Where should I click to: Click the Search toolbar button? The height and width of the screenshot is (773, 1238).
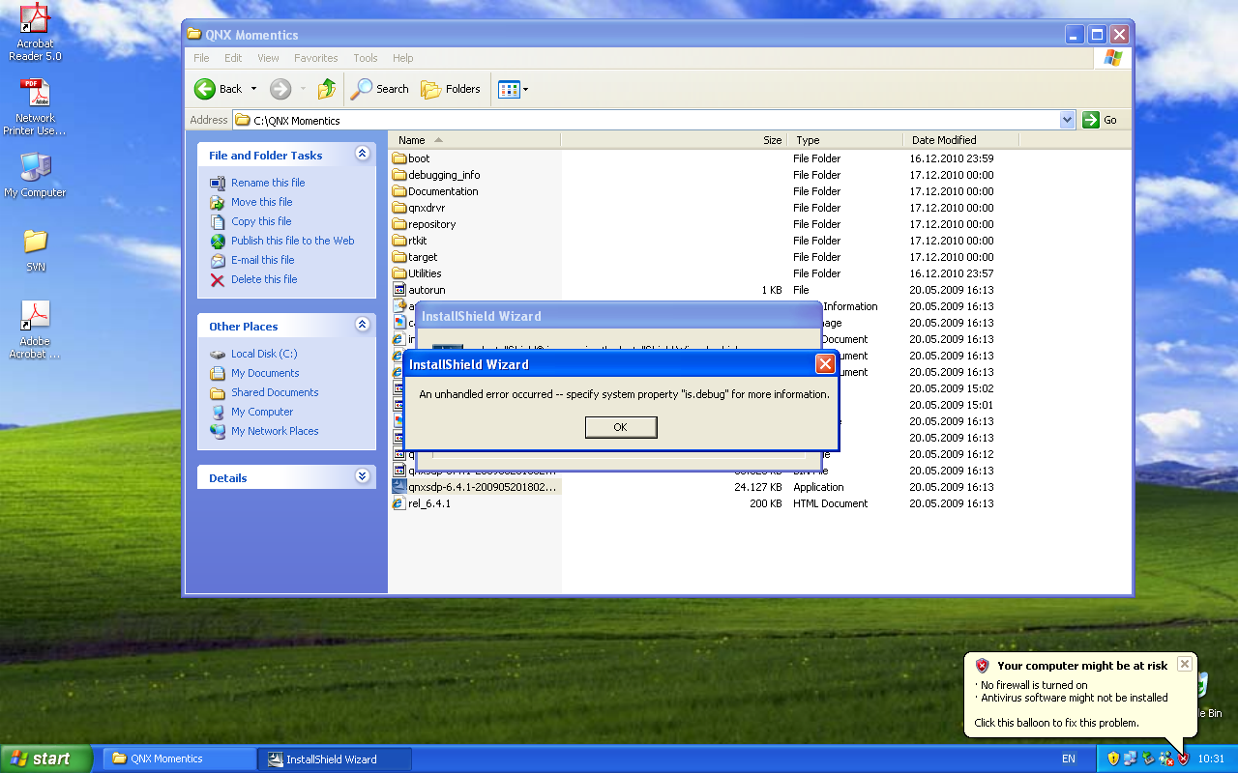(x=380, y=89)
